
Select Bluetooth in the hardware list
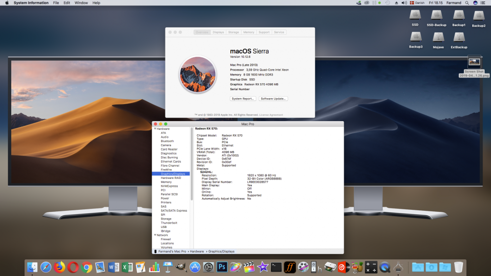(x=167, y=141)
